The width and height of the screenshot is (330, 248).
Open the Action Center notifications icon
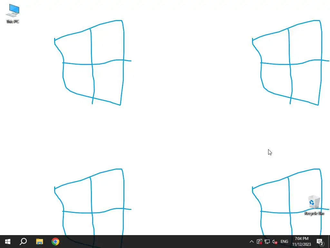[320, 242]
